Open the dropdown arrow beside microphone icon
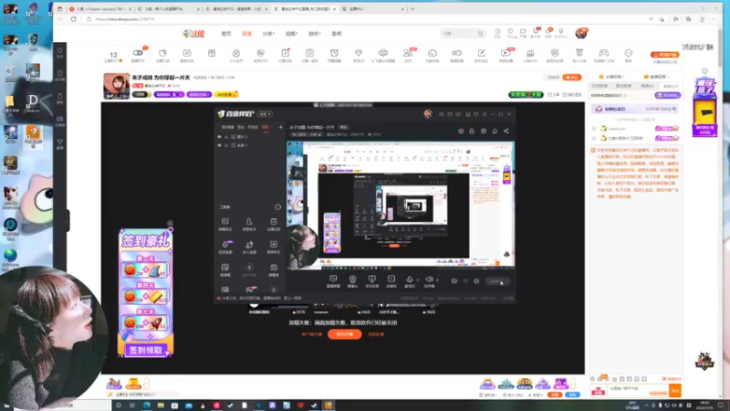Viewport: 730px width, 411px height. coord(417,280)
